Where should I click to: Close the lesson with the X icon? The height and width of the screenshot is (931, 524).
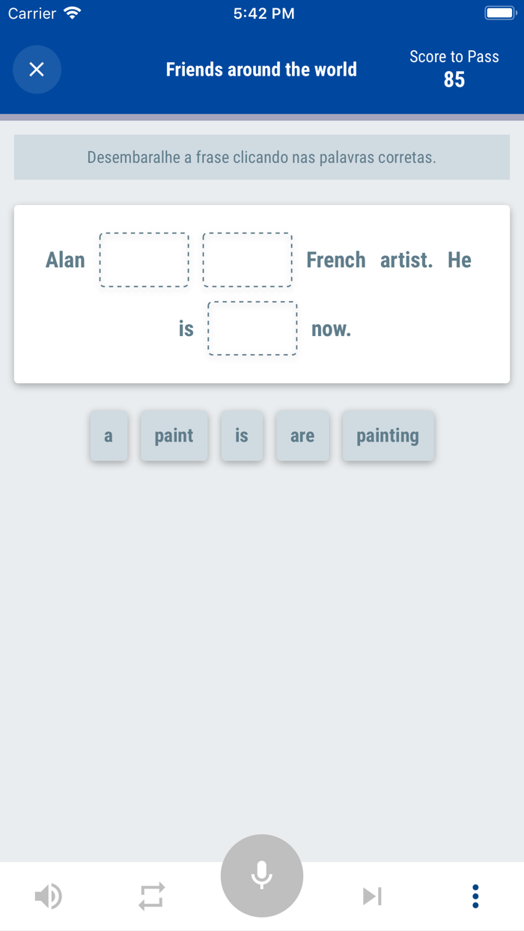click(37, 70)
